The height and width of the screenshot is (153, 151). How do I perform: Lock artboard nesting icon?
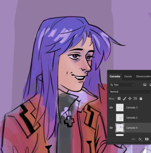pyautogui.click(x=135, y=98)
